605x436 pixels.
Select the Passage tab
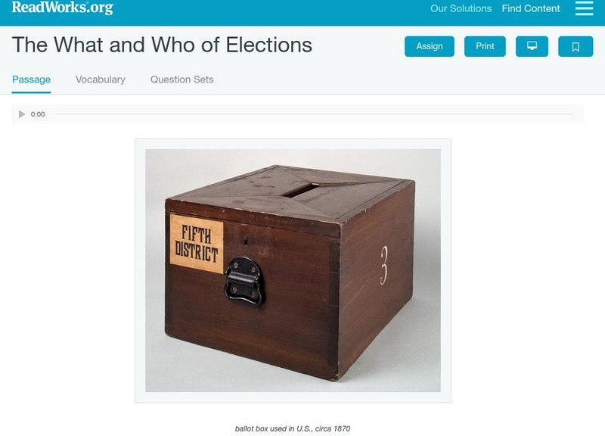click(x=31, y=79)
